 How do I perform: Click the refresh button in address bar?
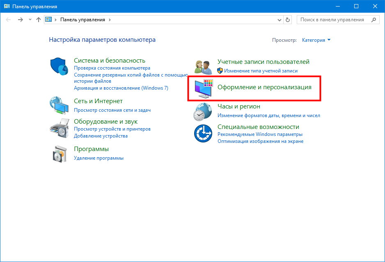pyautogui.click(x=288, y=20)
